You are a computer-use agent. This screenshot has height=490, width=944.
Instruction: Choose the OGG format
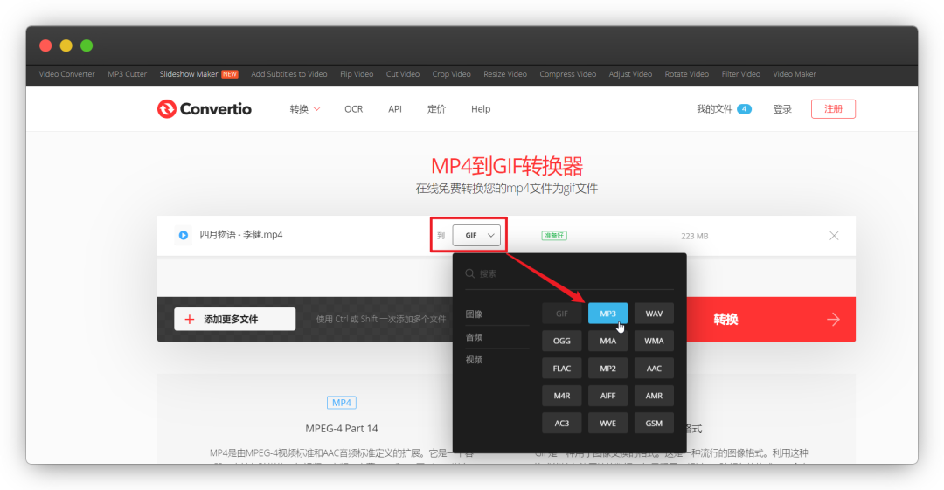pyautogui.click(x=562, y=341)
